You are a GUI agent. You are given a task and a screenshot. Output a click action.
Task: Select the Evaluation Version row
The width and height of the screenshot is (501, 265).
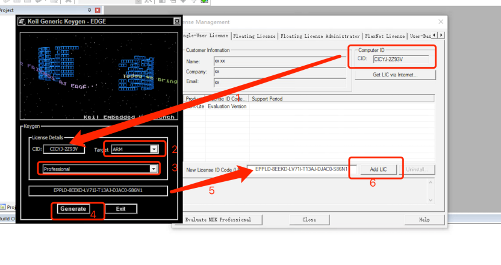click(x=308, y=107)
